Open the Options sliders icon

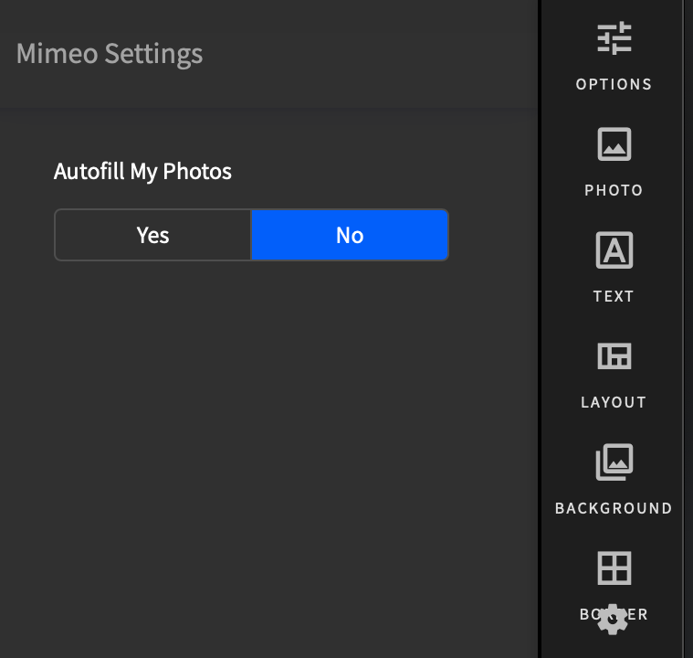[x=614, y=38]
